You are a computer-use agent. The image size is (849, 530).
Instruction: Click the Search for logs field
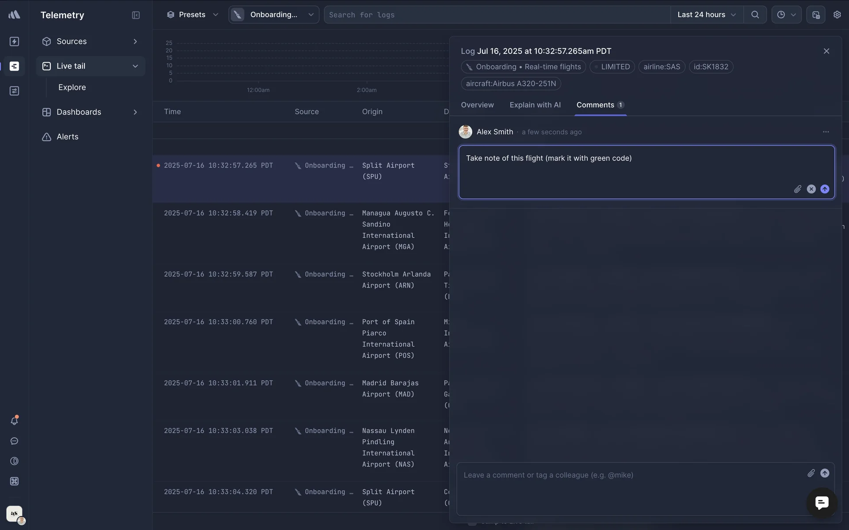click(x=495, y=15)
